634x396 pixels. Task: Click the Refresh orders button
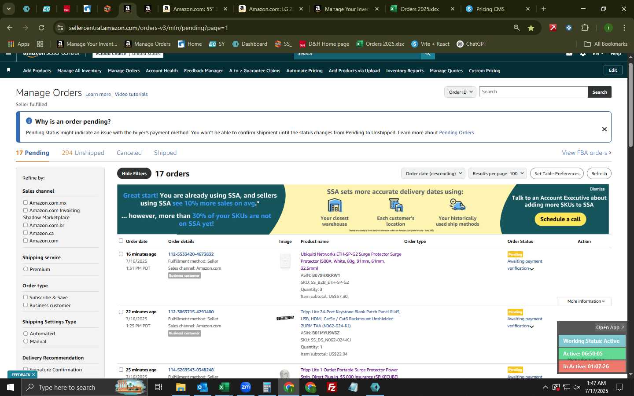[599, 173]
